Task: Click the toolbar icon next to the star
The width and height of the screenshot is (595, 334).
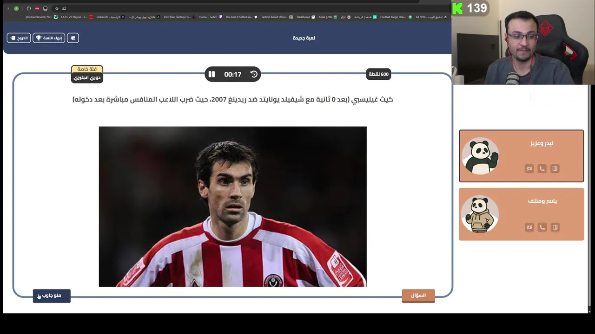Action: (x=64, y=8)
